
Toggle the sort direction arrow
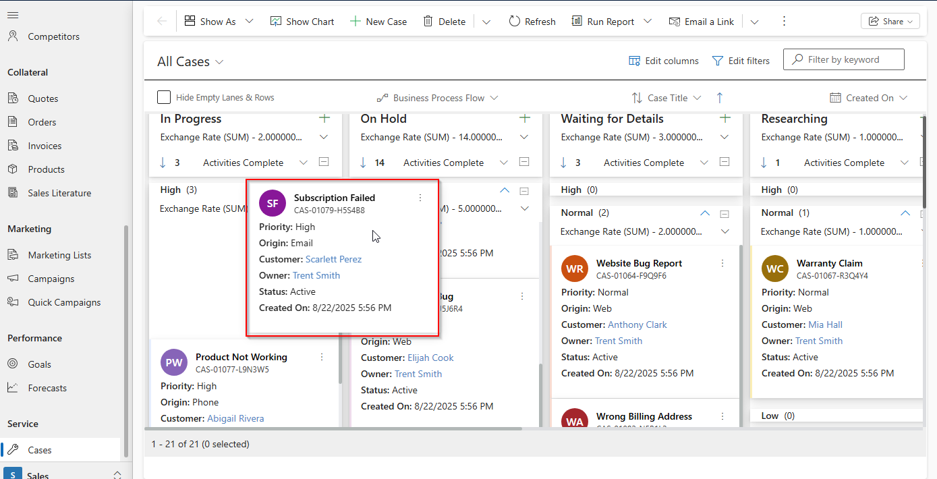(720, 97)
